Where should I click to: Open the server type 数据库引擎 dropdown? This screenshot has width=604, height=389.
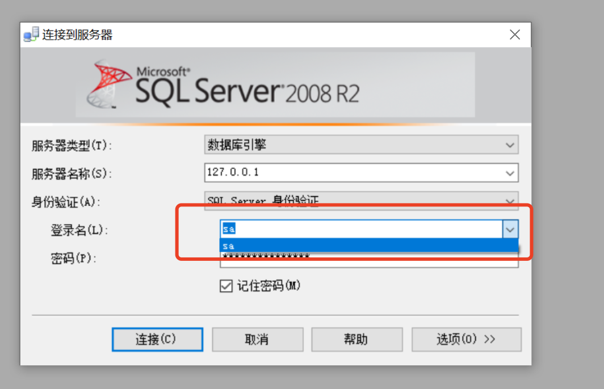(361, 145)
